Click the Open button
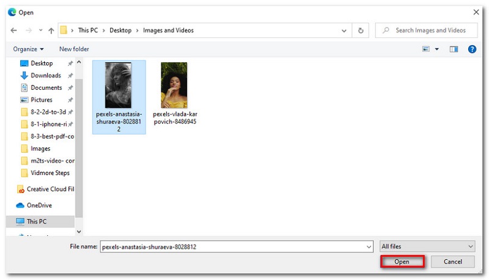The width and height of the screenshot is (489, 280). point(402,262)
